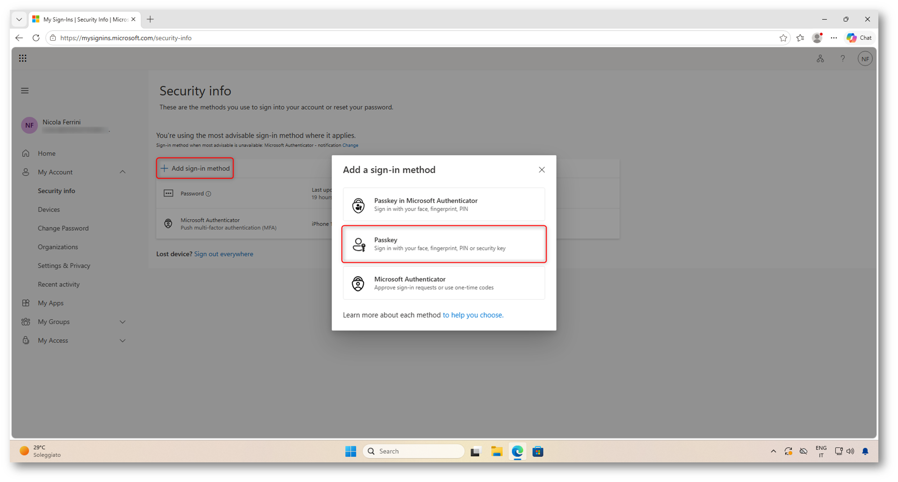Choose Passkey in Microsoft Authenticator option
This screenshot has height=482, width=898.
click(x=444, y=205)
